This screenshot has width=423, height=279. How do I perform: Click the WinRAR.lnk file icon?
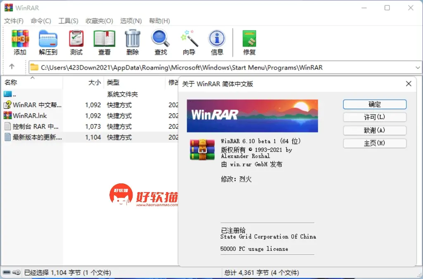click(x=7, y=115)
